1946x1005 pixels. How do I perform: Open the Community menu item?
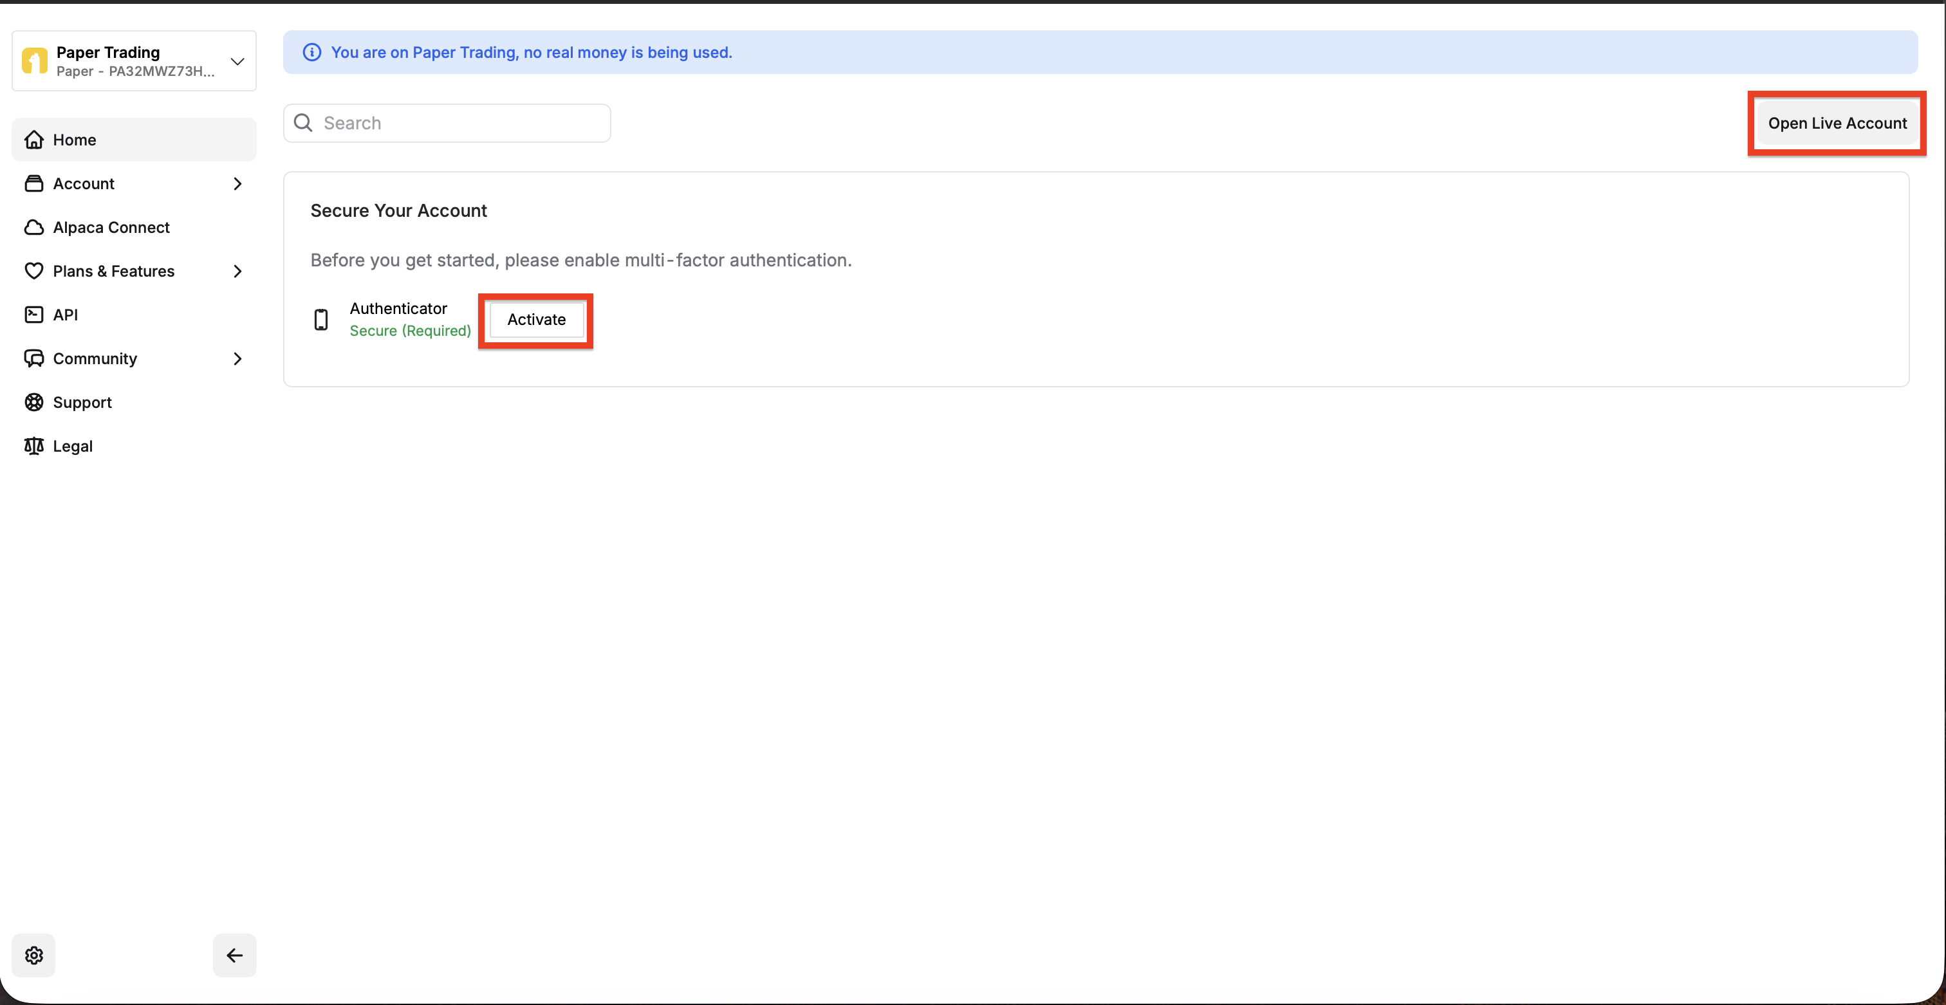[95, 358]
